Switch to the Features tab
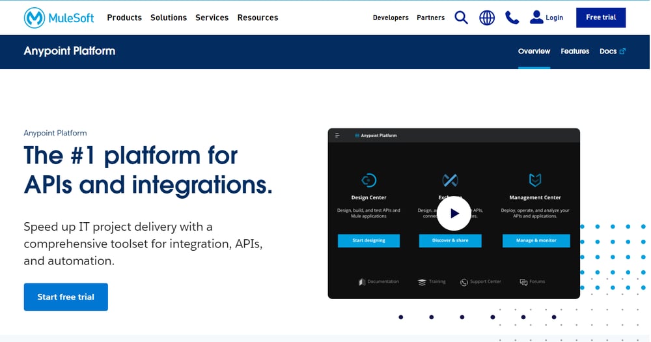The image size is (651, 342). click(575, 51)
